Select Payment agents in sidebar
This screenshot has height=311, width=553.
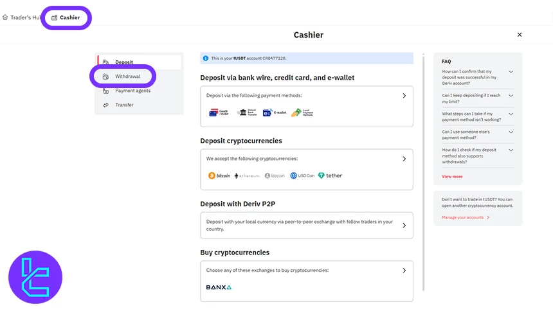[132, 91]
